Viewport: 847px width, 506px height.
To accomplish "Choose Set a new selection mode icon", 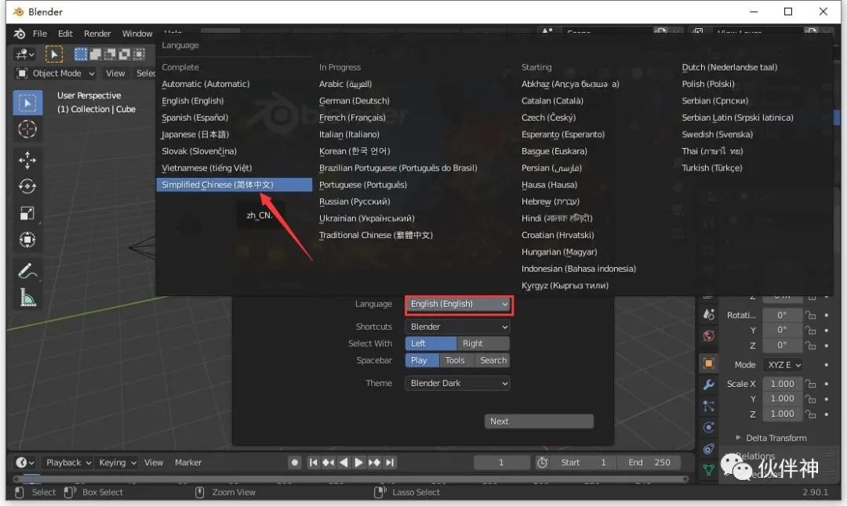I will coord(81,54).
